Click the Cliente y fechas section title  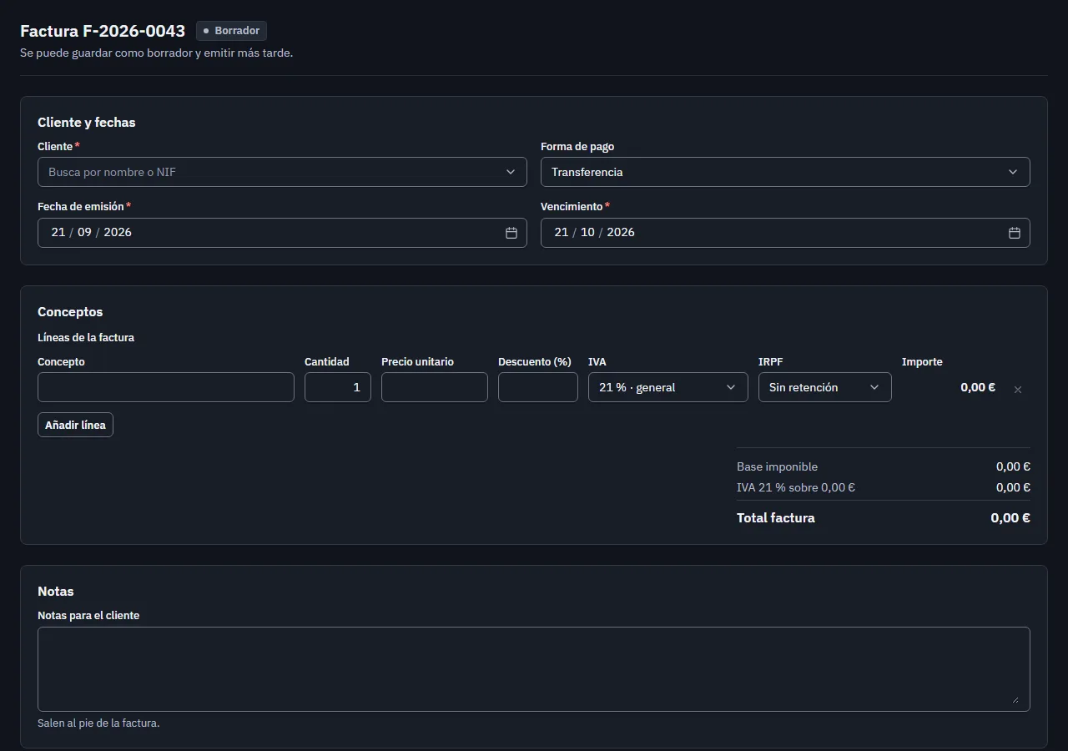[87, 123]
